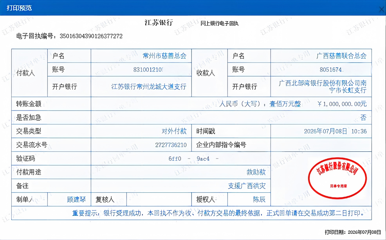Click the 是否加急 label
The width and height of the screenshot is (386, 240).
29,117
